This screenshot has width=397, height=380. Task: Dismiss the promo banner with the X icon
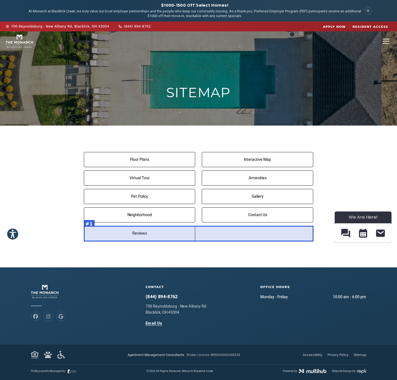[368, 11]
